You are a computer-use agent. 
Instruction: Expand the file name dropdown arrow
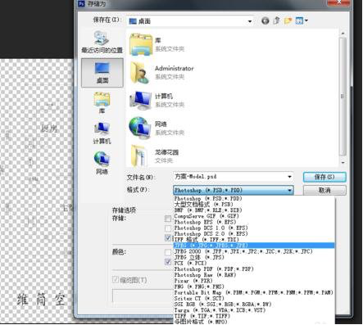tap(289, 177)
